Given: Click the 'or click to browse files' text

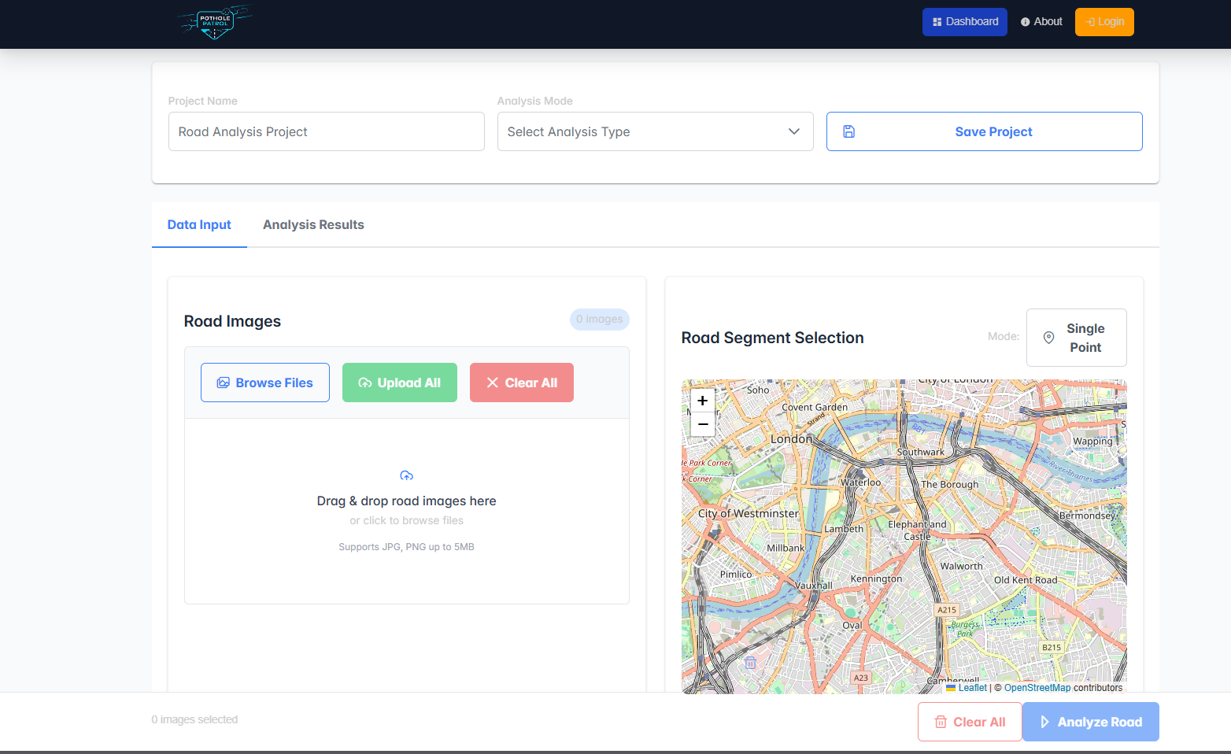Looking at the screenshot, I should (x=407, y=521).
